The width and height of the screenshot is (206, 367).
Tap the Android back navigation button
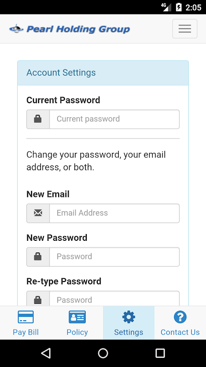tap(46, 353)
